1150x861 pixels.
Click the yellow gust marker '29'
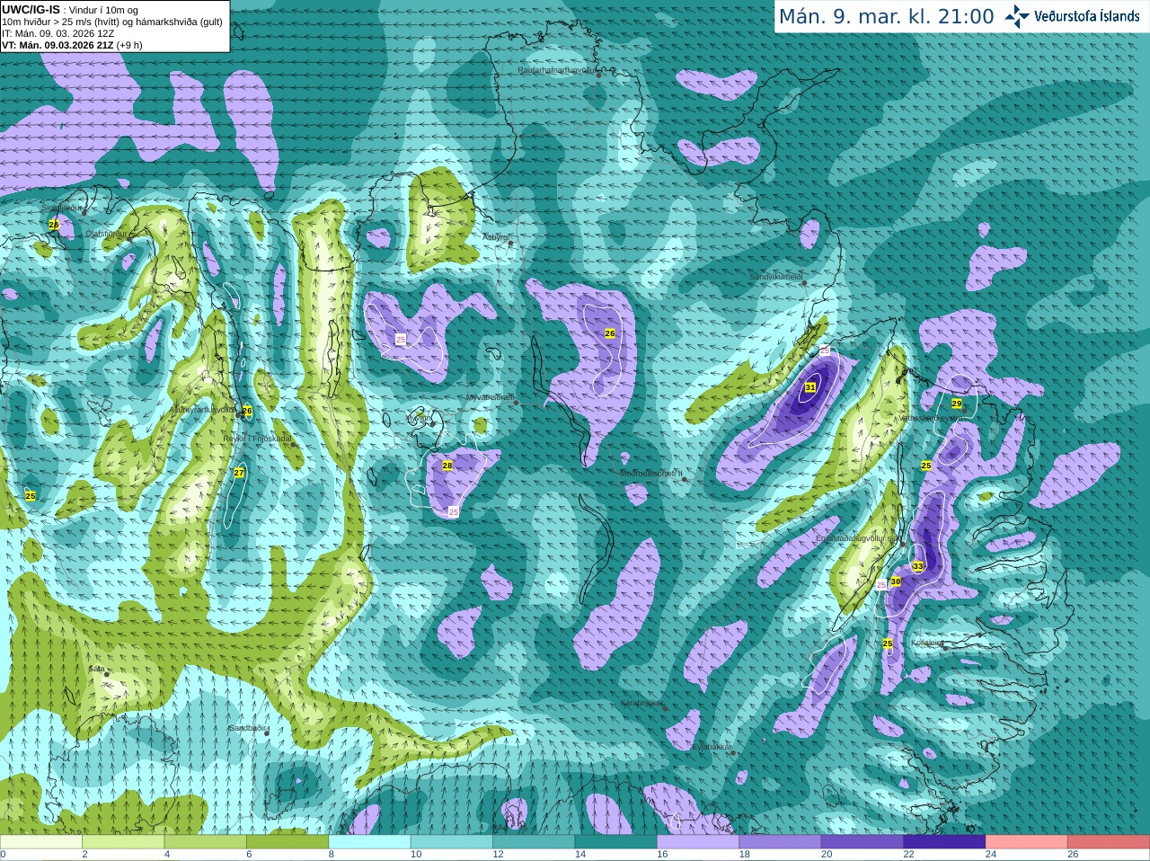pos(957,404)
